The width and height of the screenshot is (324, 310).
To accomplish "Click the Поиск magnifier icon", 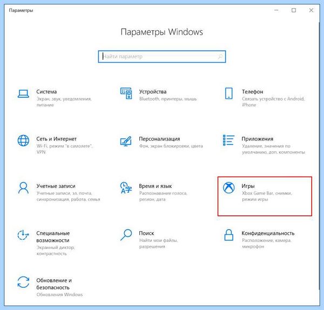I will coord(126,235).
